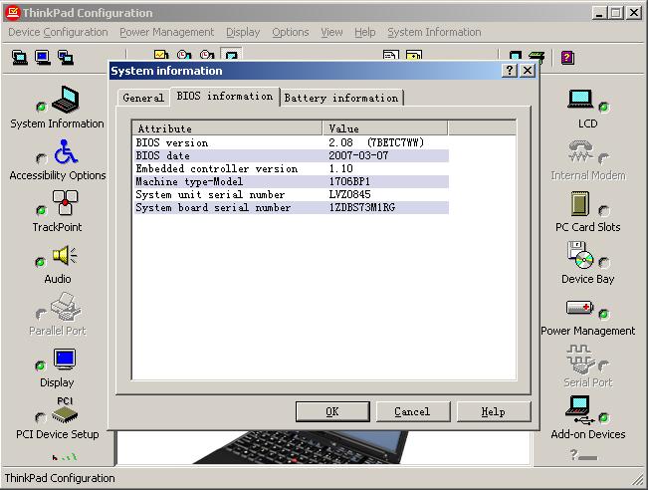Click the blue-screen monitor toolbar icon
Image resolution: width=648 pixels, height=490 pixels.
(x=43, y=57)
